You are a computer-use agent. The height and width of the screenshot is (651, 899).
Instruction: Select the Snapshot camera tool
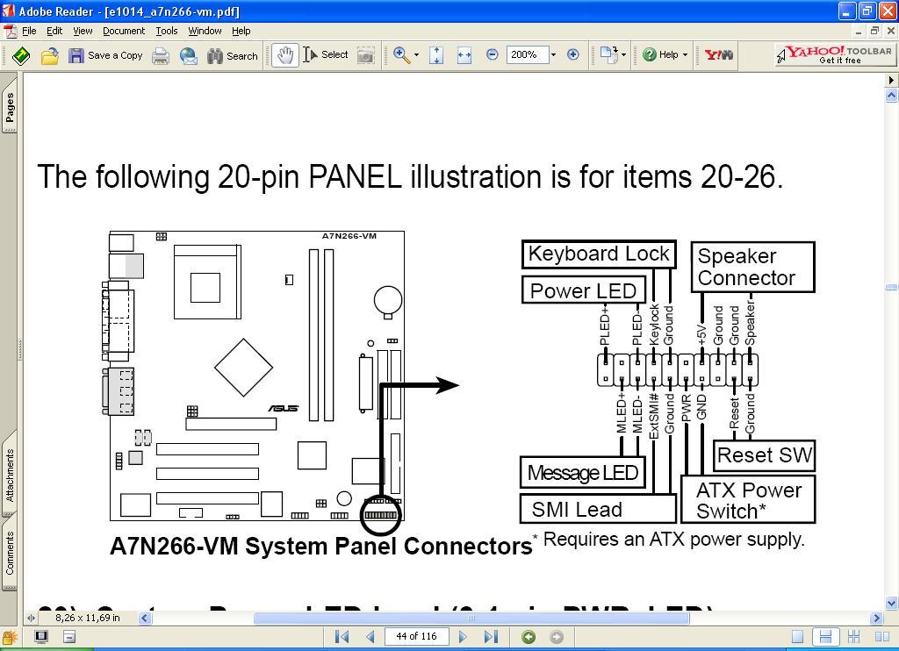pos(366,55)
